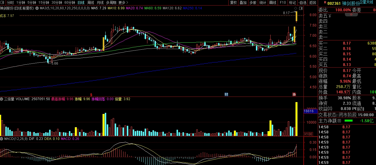This screenshot has height=165, width=376.
Task: Click the 倍量: 3.92 indicator value
Action: (x=123, y=99)
